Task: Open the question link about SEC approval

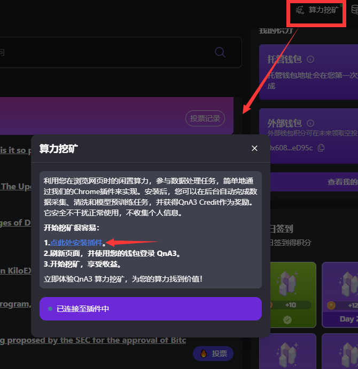Action: tap(93, 340)
